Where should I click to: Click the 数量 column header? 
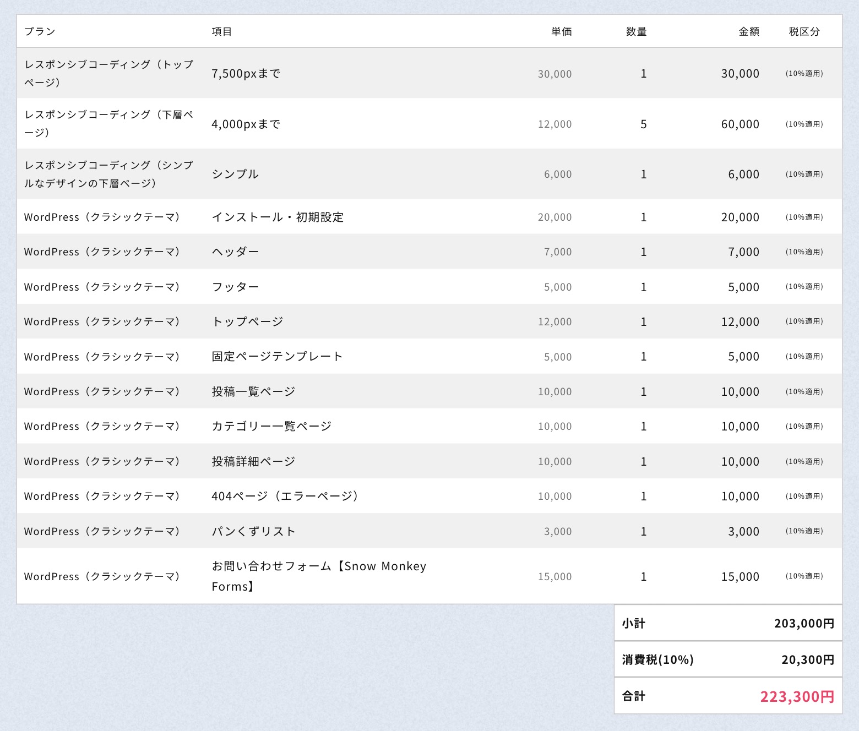[x=636, y=31]
